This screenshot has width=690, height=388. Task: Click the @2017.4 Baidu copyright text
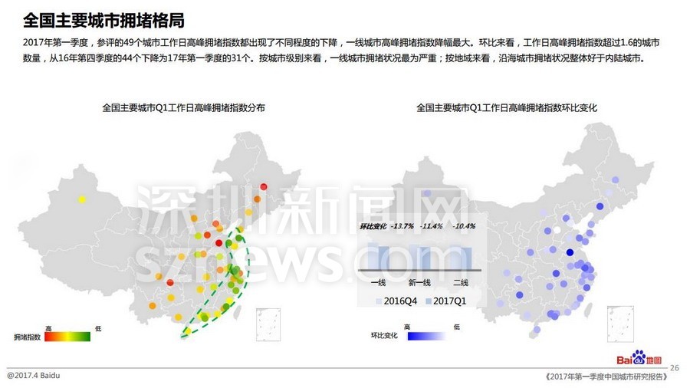coord(34,376)
